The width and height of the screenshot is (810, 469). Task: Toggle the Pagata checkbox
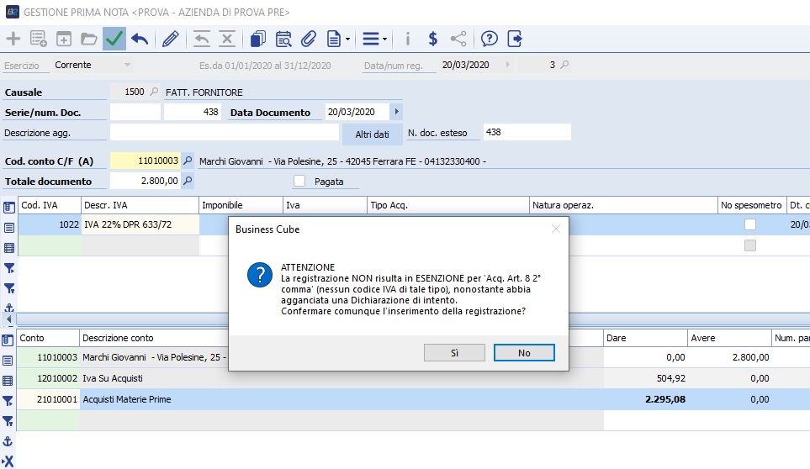(x=299, y=181)
